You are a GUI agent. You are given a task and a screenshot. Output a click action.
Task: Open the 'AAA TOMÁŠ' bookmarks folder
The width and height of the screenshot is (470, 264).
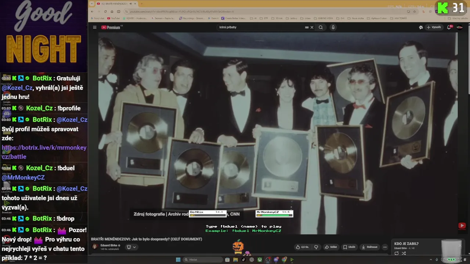coord(399,18)
